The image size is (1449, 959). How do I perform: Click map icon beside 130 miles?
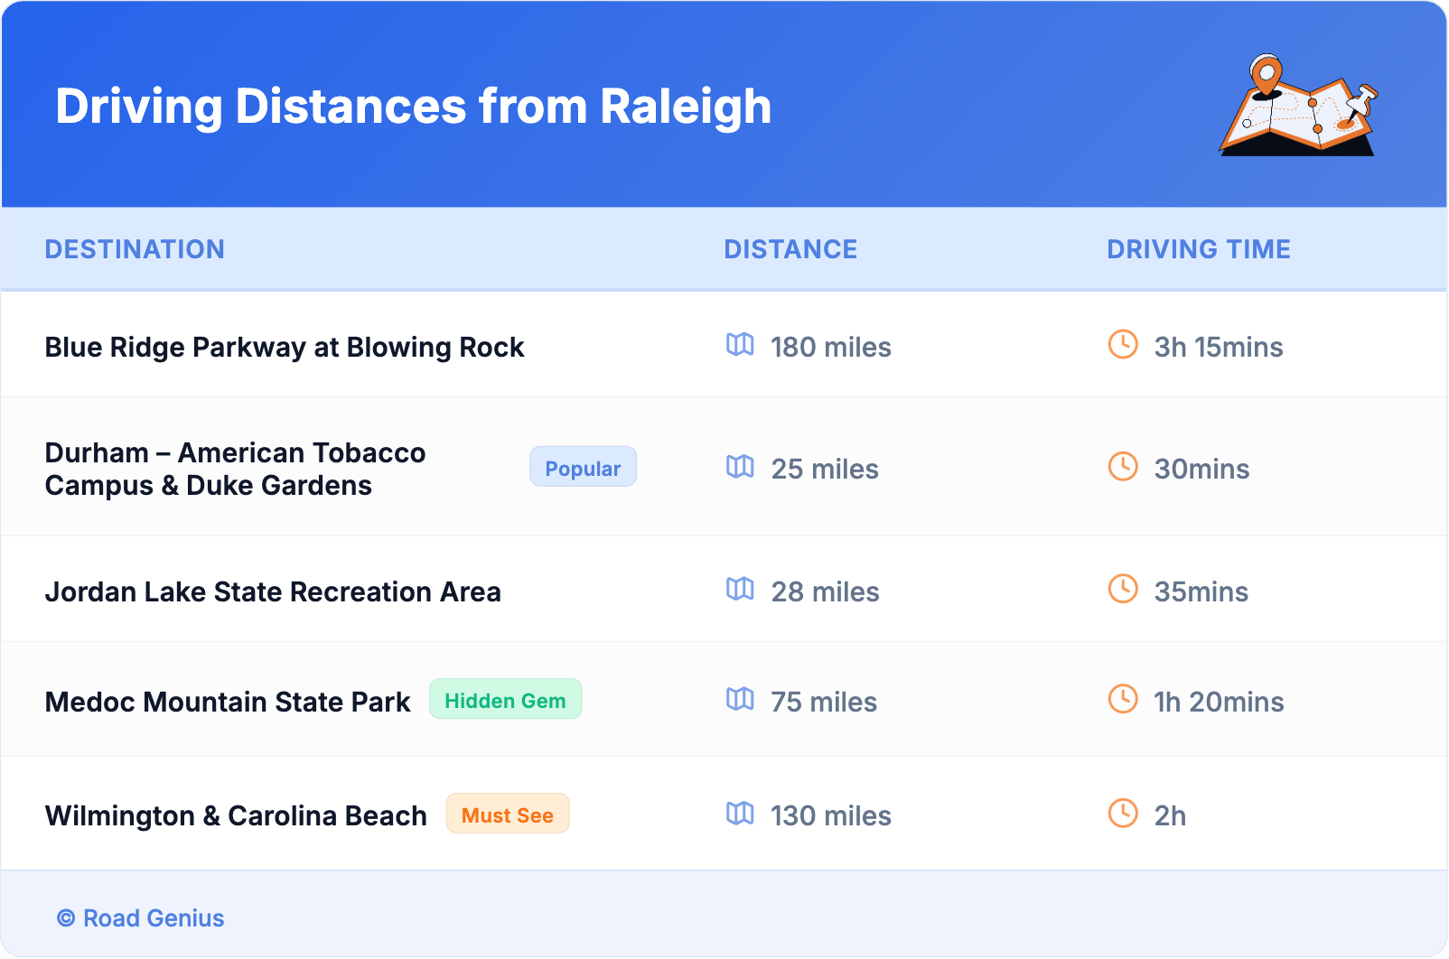(x=740, y=814)
